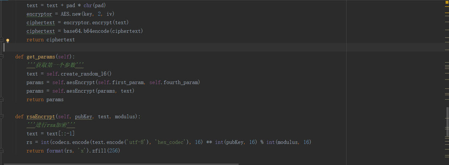The height and width of the screenshot is (165, 449).
Task: Click the yellow inspection status square indicator
Action: (x=447, y=2)
